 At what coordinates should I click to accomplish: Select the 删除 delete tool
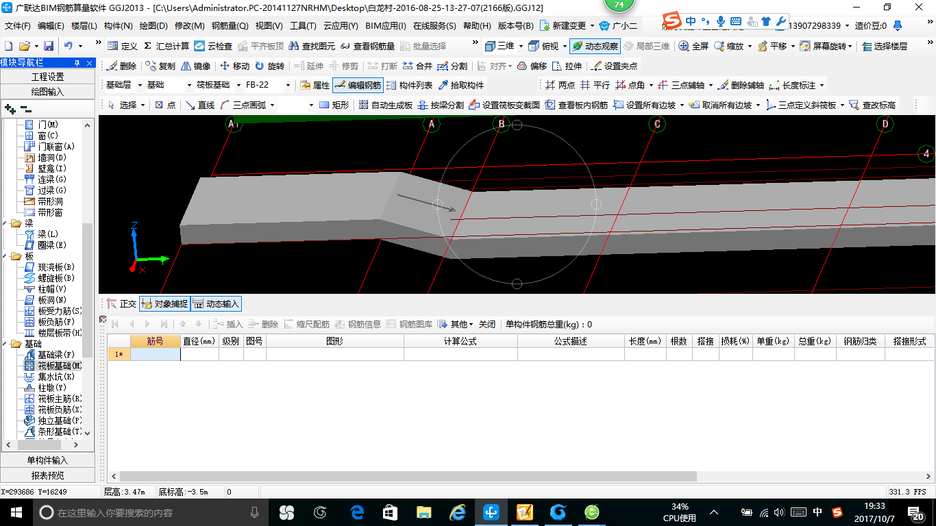pos(122,66)
